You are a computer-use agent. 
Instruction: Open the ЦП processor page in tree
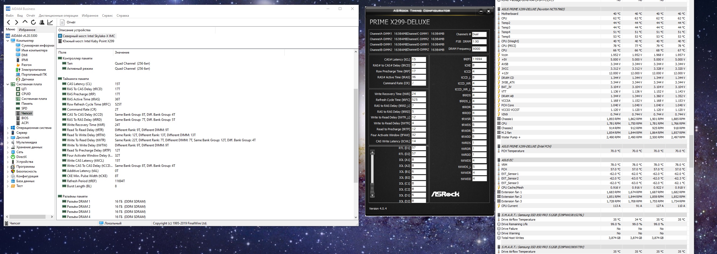coord(24,89)
